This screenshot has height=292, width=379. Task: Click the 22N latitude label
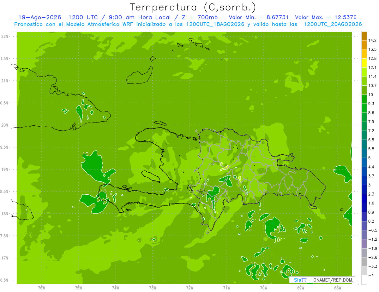tap(5, 37)
